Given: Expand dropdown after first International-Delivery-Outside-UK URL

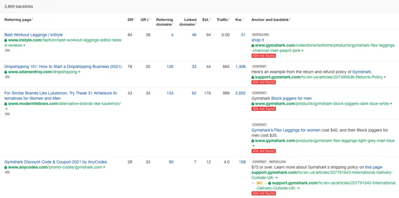Looking at the screenshot, I should tap(277, 178).
